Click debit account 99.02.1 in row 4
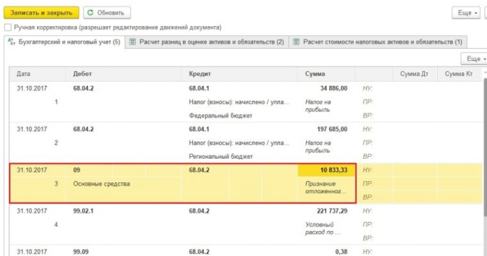This screenshot has width=487, height=256. (87, 211)
